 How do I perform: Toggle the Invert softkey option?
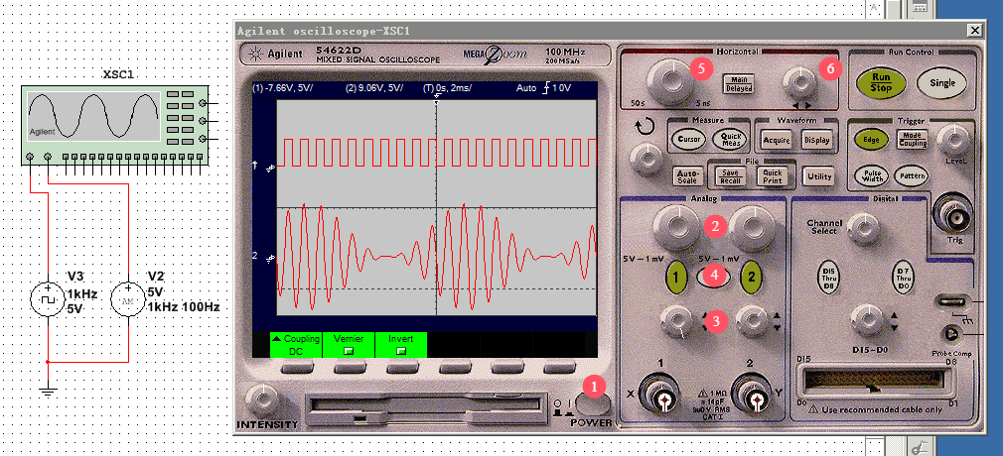click(401, 345)
